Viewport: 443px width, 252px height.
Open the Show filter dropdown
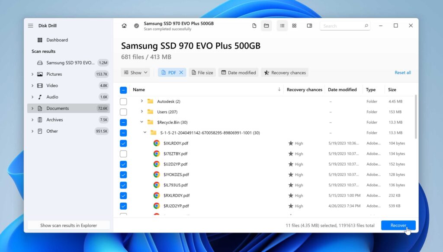coord(135,72)
